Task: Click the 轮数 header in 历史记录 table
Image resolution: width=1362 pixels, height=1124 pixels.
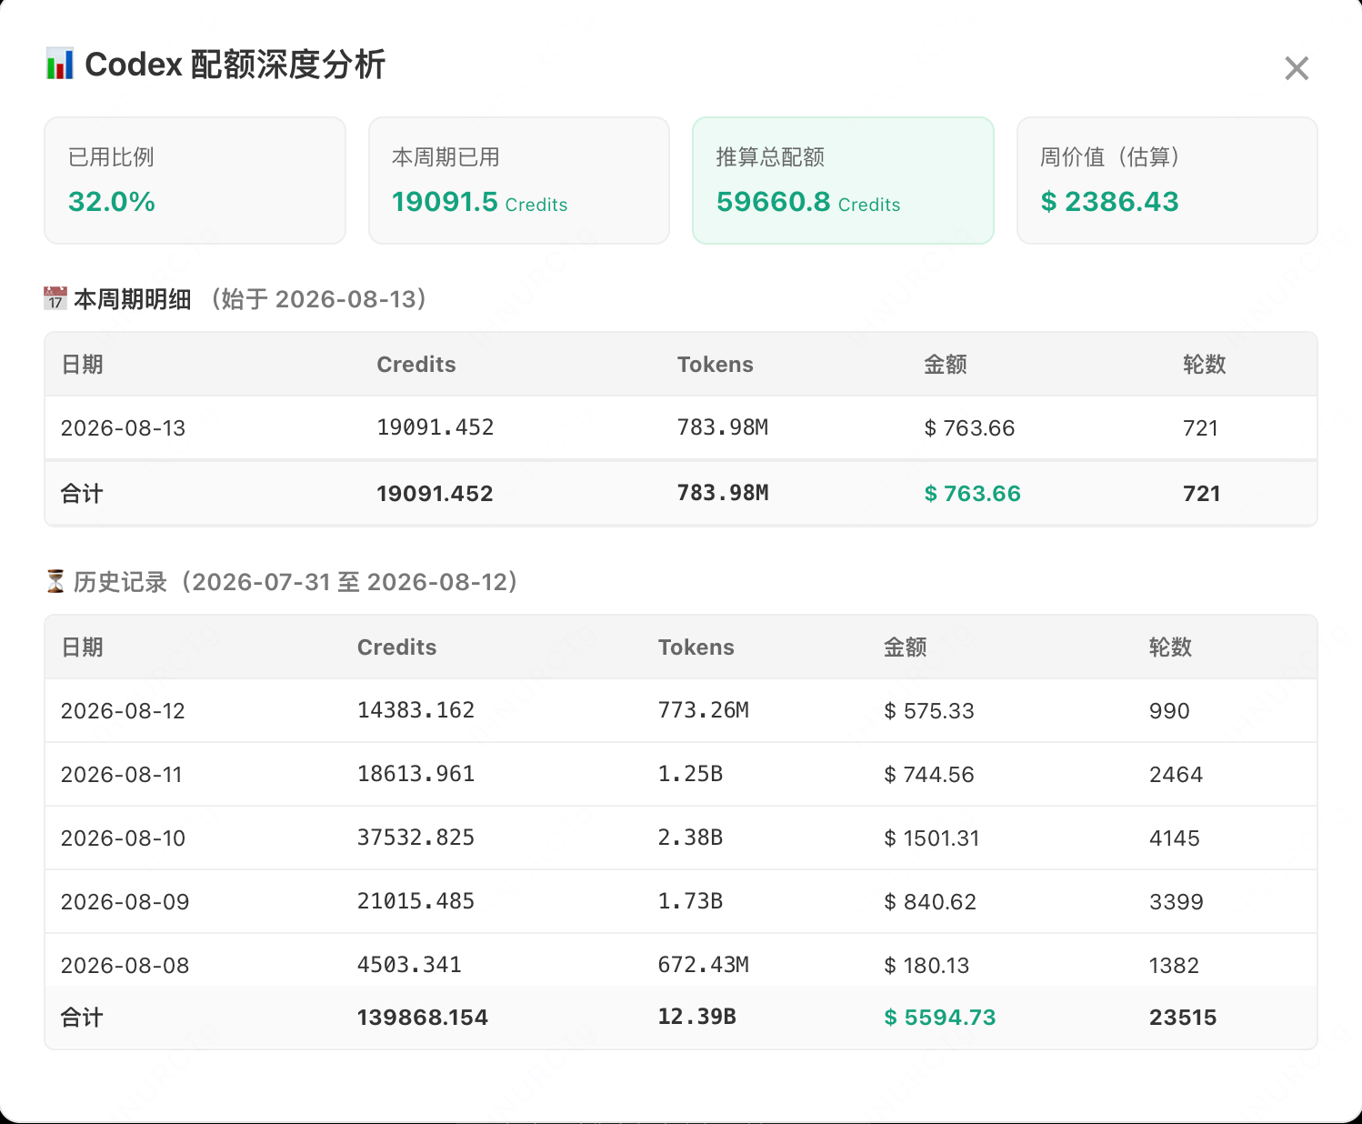Action: point(1170,647)
